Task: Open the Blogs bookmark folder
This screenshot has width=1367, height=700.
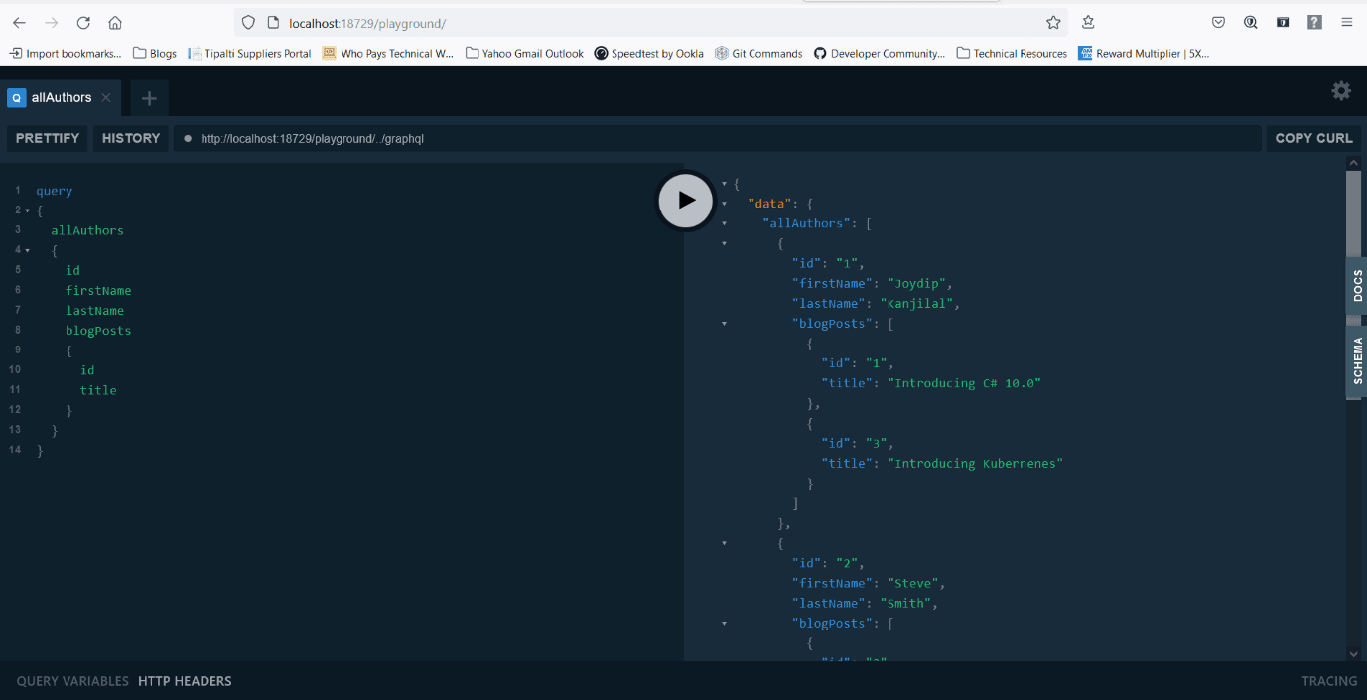Action: tap(155, 54)
